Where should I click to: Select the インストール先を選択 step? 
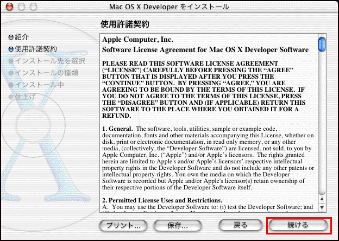pyautogui.click(x=47, y=61)
